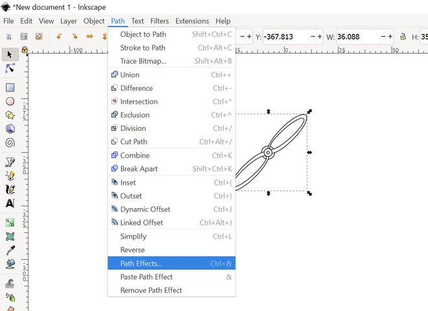Increase the Y value with plus
428x311 pixels.
(320, 36)
